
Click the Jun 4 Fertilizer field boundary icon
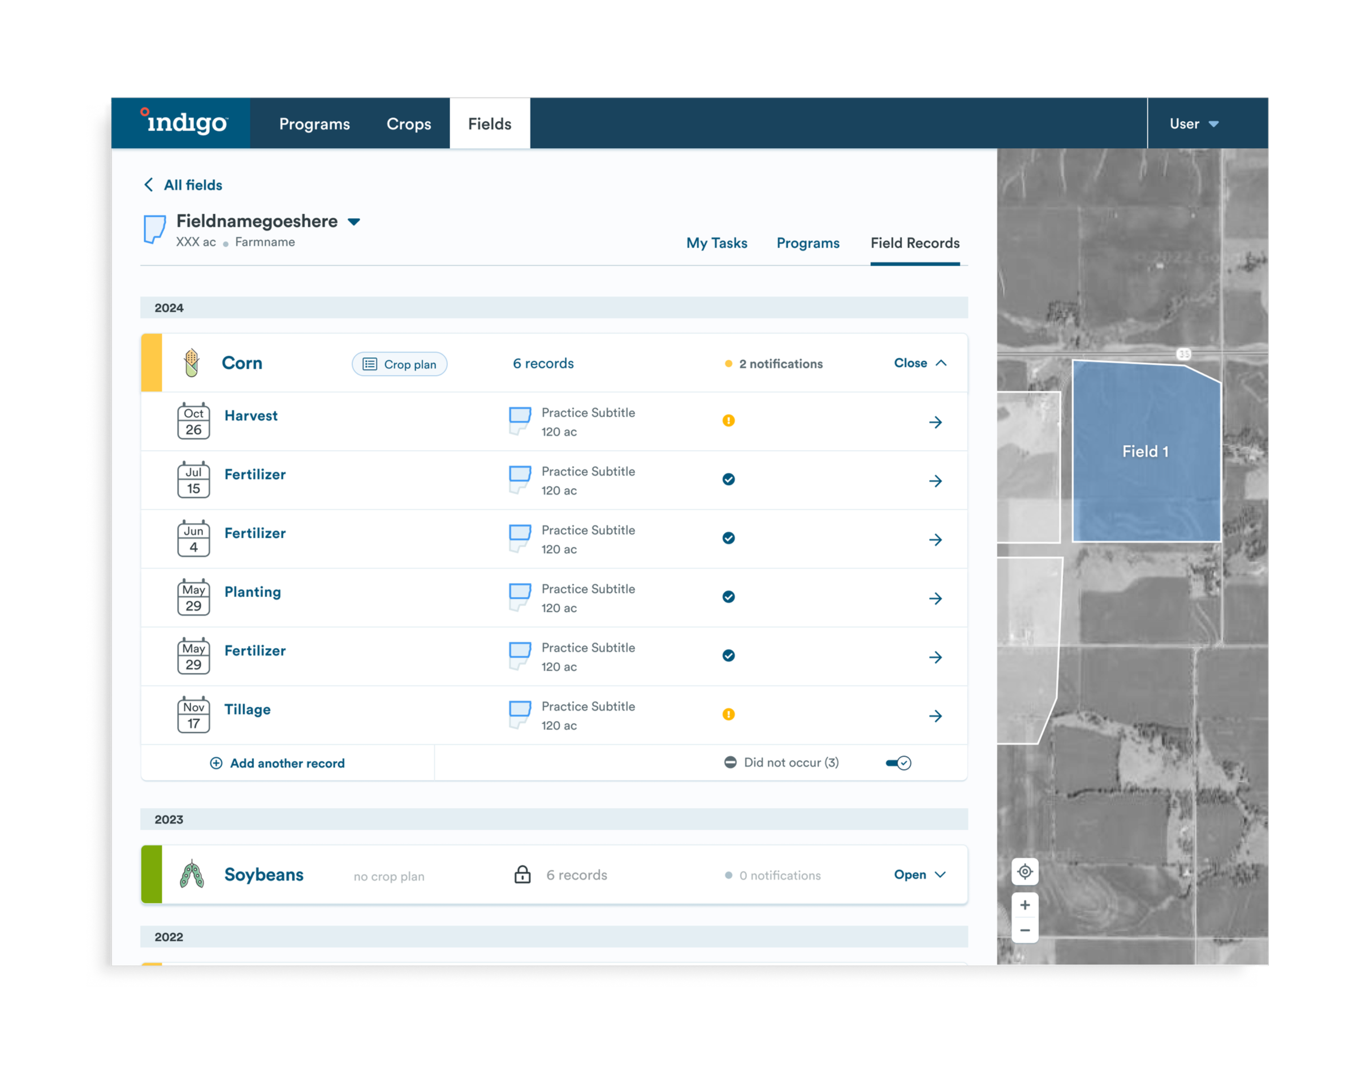click(x=520, y=538)
